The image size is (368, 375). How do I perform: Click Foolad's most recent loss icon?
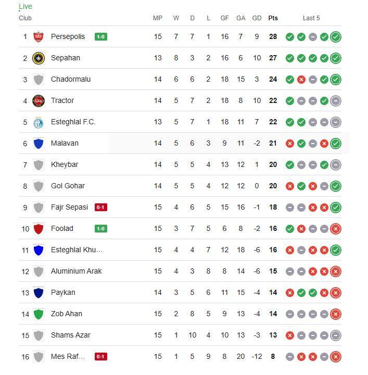click(336, 229)
